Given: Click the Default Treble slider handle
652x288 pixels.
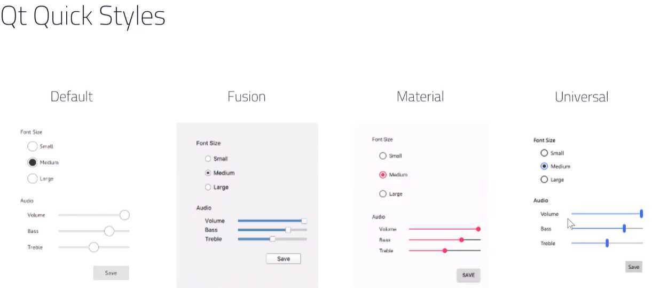Looking at the screenshot, I should [x=93, y=247].
